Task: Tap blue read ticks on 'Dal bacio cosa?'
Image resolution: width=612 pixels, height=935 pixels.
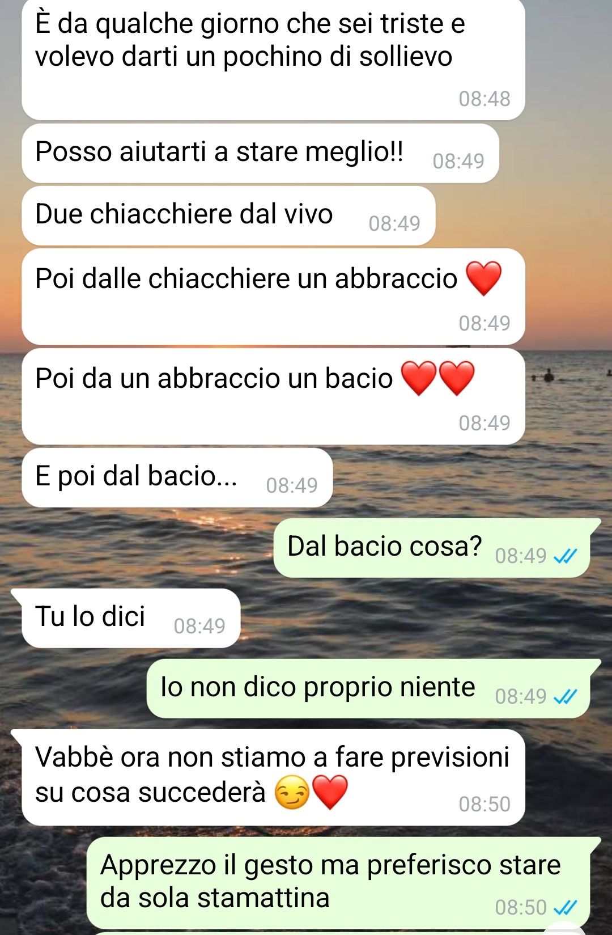Action: pos(565,556)
